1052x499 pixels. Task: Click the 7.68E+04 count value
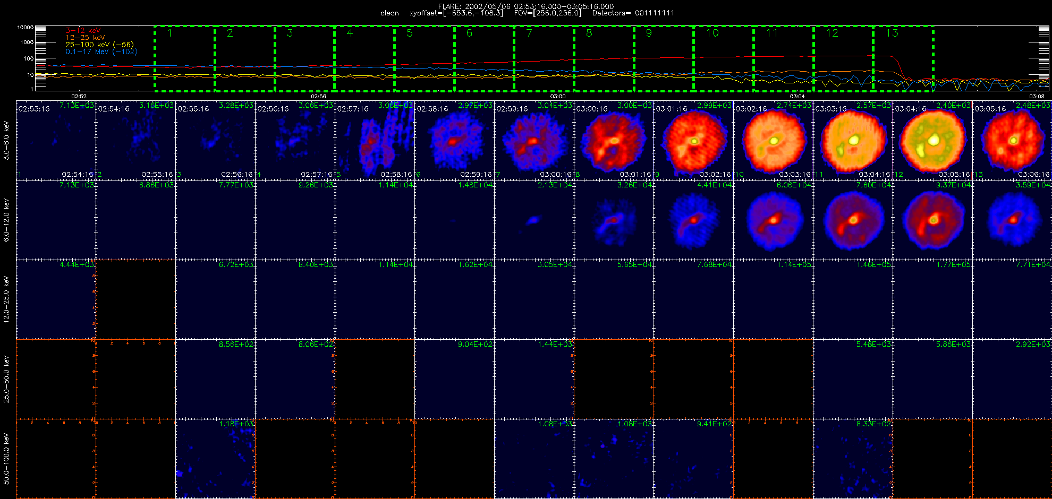[715, 264]
